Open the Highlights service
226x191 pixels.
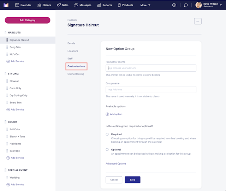(15, 144)
